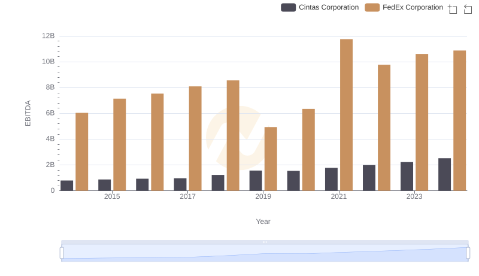Click the FedEx Corporation tan color swatch

372,7
